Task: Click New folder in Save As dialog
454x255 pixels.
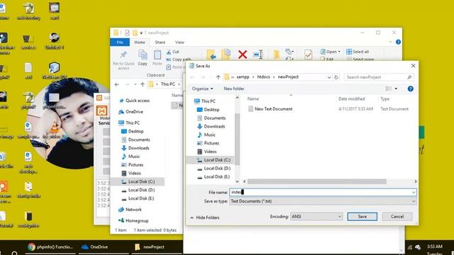Action: [233, 89]
